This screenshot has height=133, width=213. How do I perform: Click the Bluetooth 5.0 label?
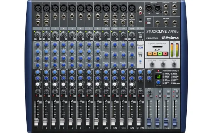click(140, 46)
